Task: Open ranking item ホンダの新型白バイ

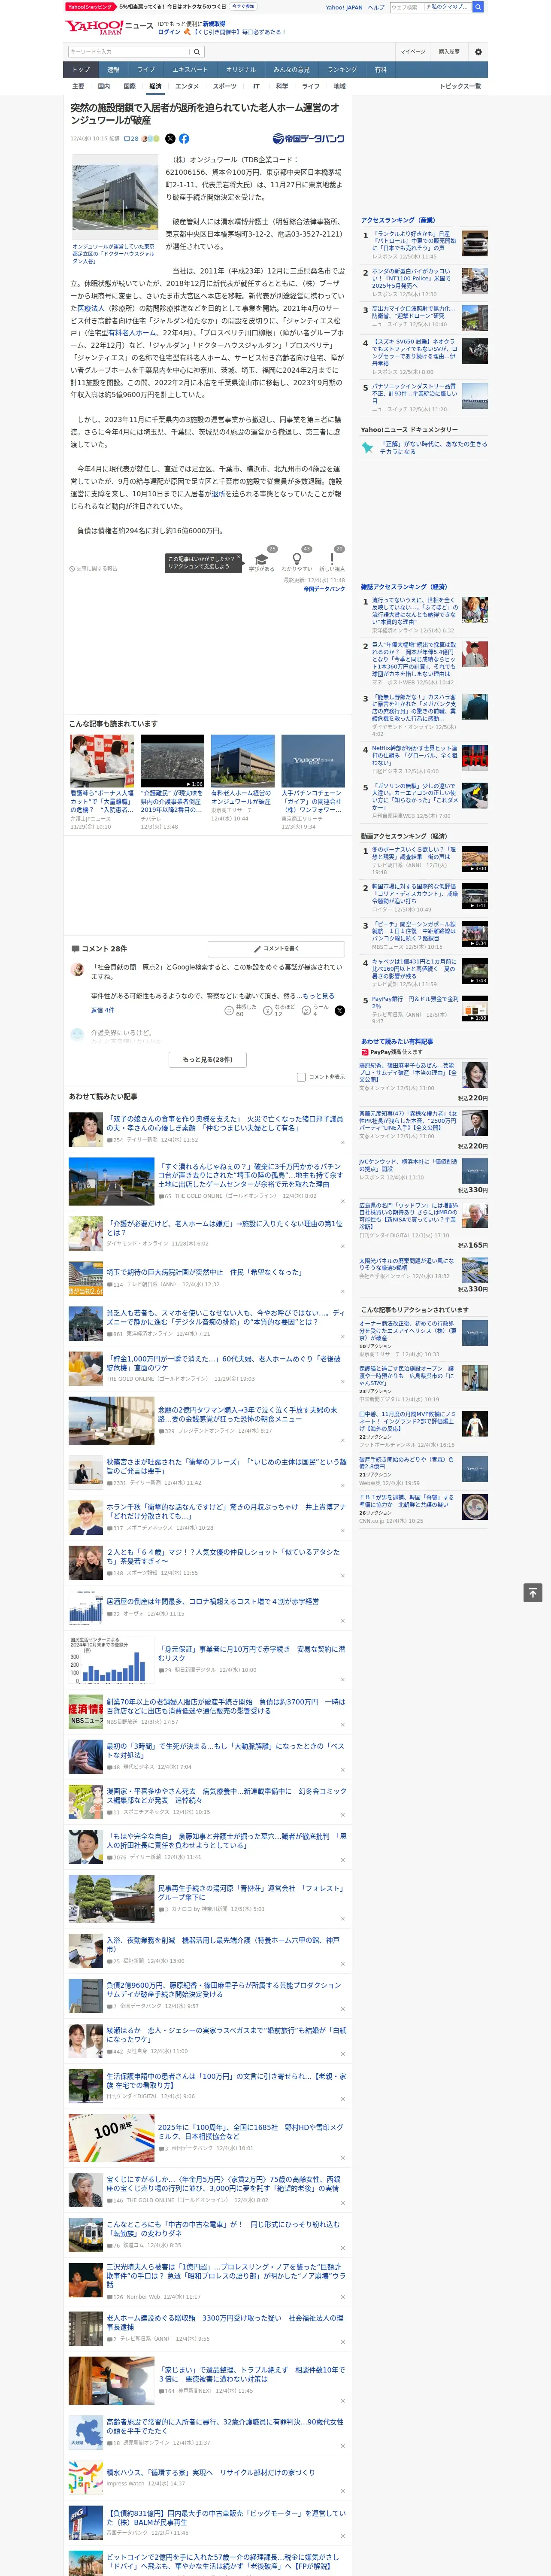Action: pyautogui.click(x=413, y=278)
